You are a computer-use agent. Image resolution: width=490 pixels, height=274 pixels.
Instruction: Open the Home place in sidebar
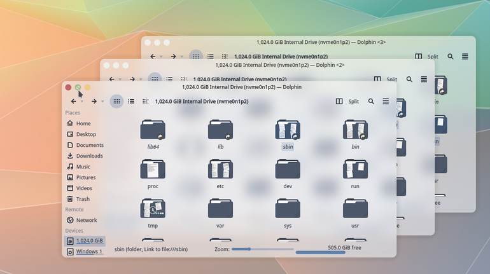tap(83, 123)
